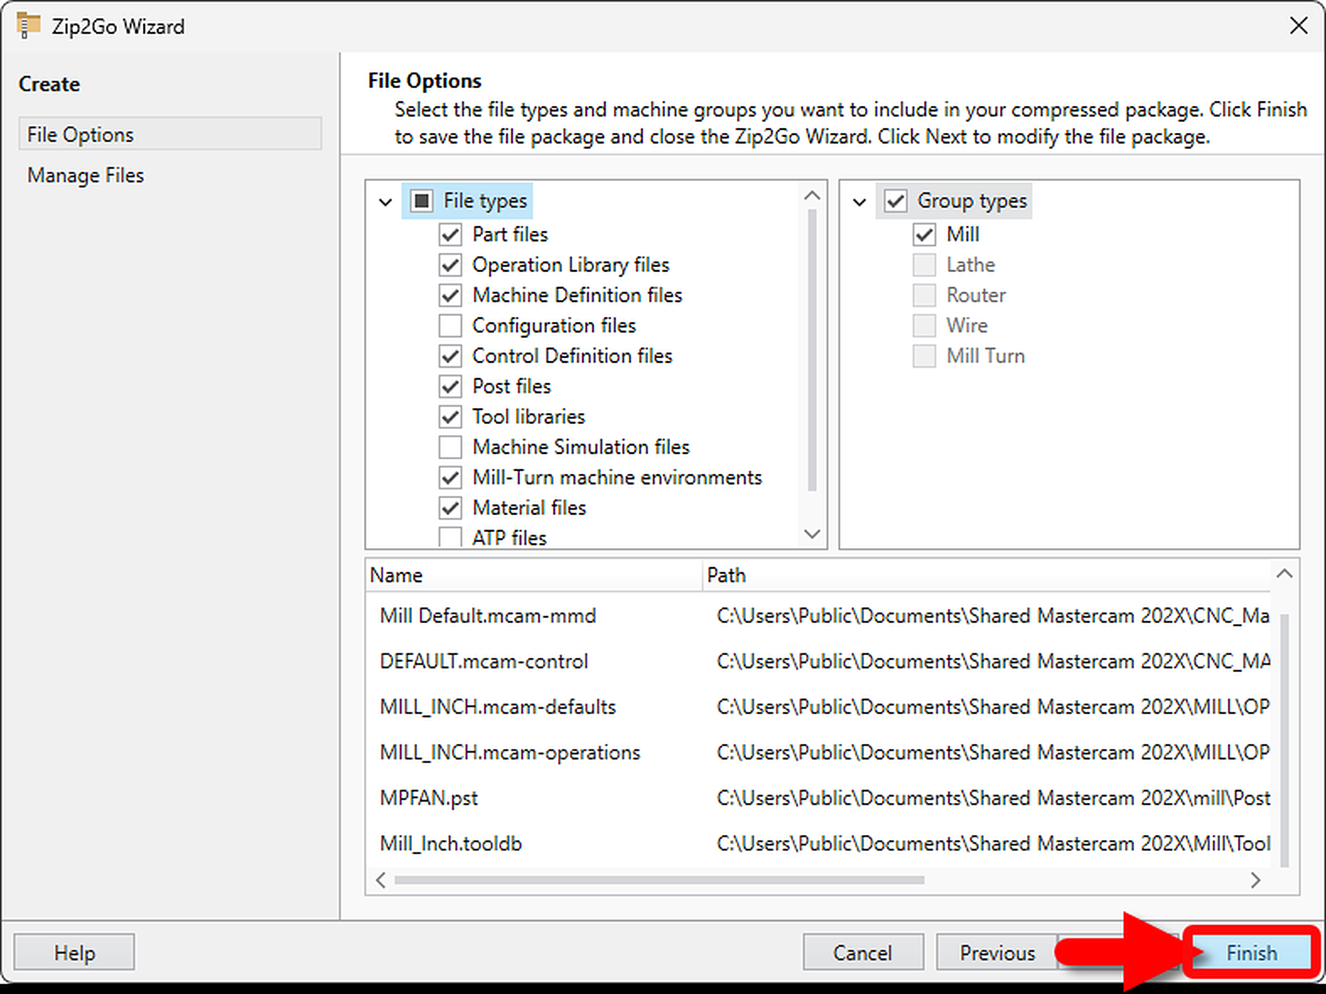Click Finish to save the package
Image resolution: width=1326 pixels, height=994 pixels.
coord(1251,953)
